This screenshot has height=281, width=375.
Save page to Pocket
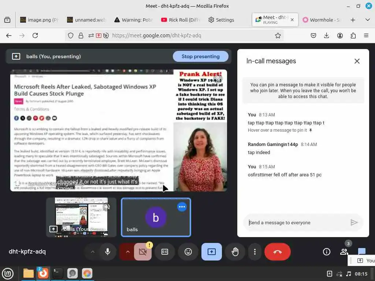tap(313, 35)
